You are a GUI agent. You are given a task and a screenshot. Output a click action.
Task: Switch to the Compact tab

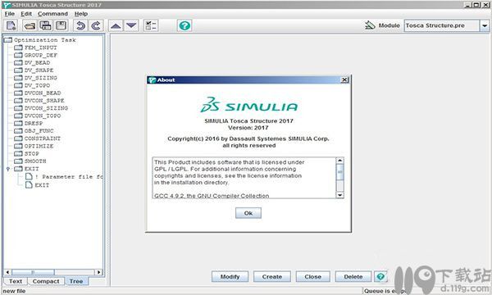pyautogui.click(x=46, y=281)
